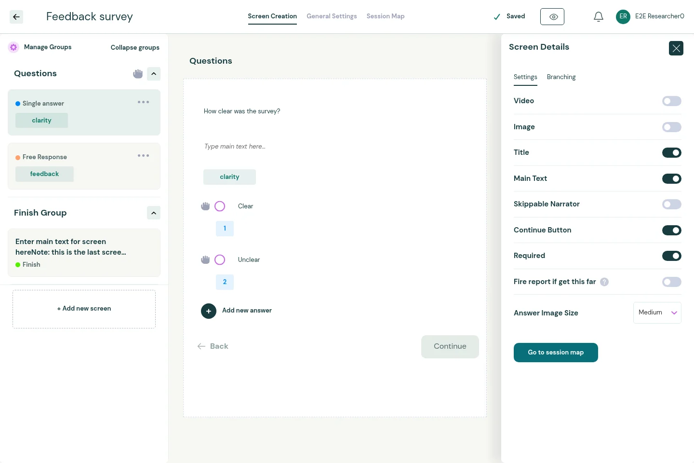Open notifications bell

pyautogui.click(x=599, y=17)
